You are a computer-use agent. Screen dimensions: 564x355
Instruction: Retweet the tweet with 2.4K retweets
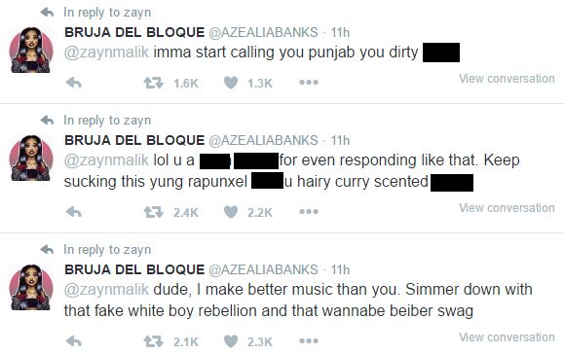[154, 212]
